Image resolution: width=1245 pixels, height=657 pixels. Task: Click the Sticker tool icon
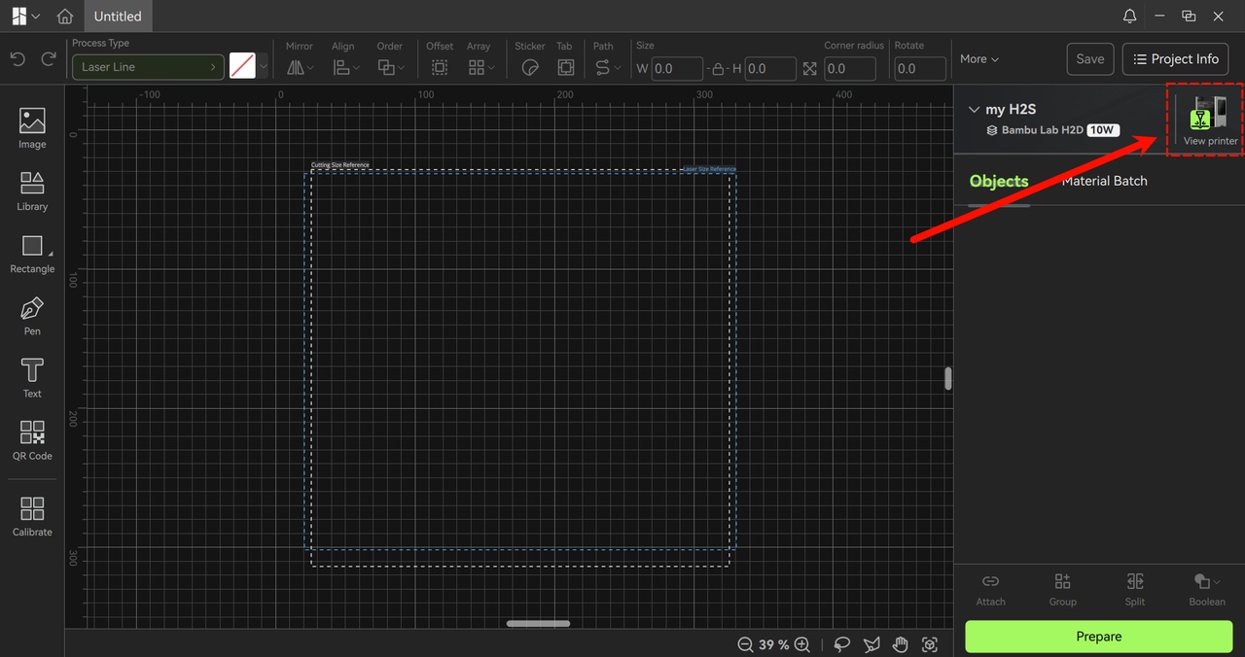coord(530,67)
